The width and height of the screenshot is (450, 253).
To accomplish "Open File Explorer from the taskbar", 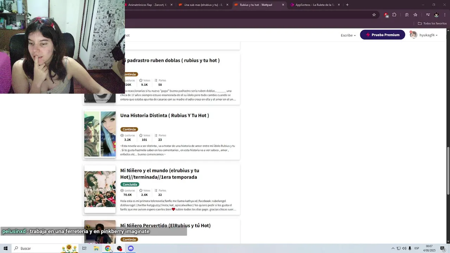I will point(96,248).
